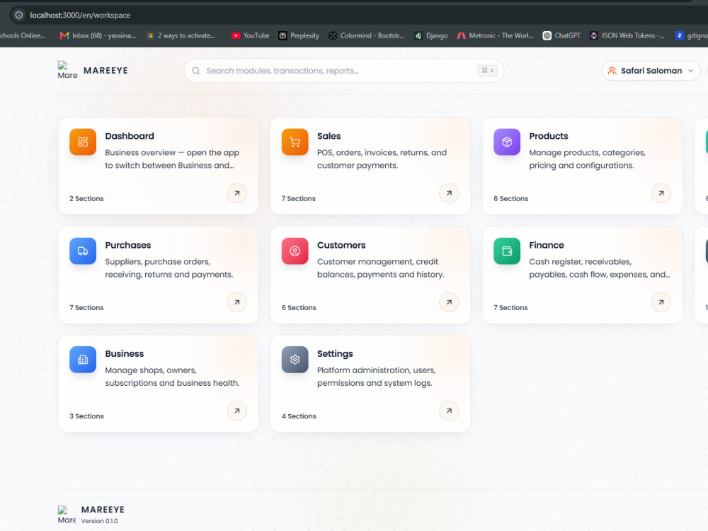
Task: Click the Business card title
Action: point(124,353)
